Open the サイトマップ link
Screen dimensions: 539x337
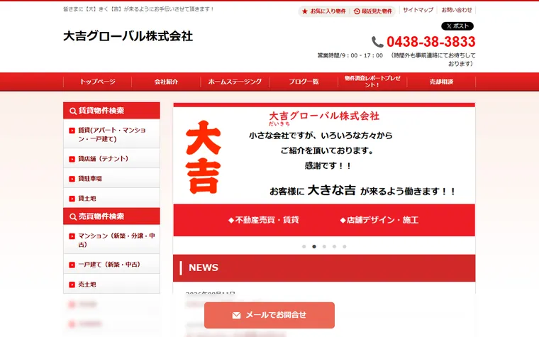tap(418, 10)
